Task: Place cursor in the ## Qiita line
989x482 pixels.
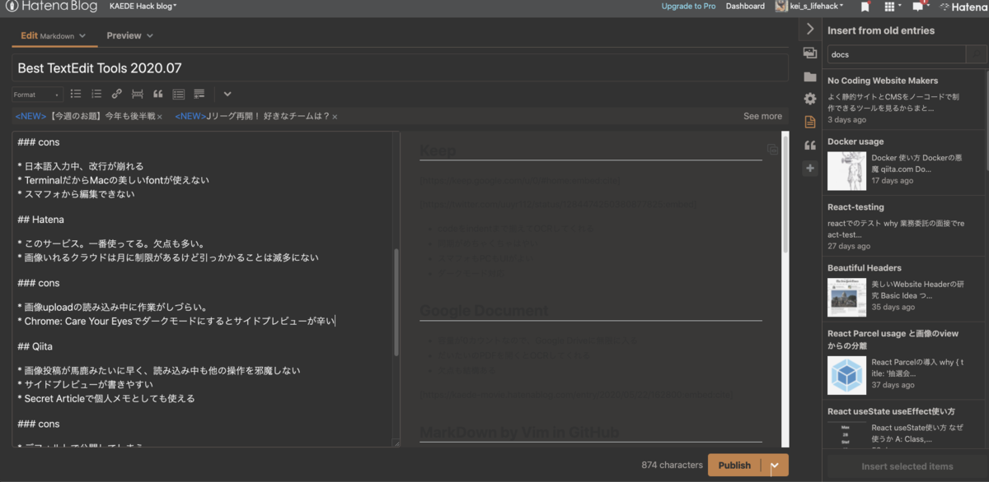Action: [36, 346]
